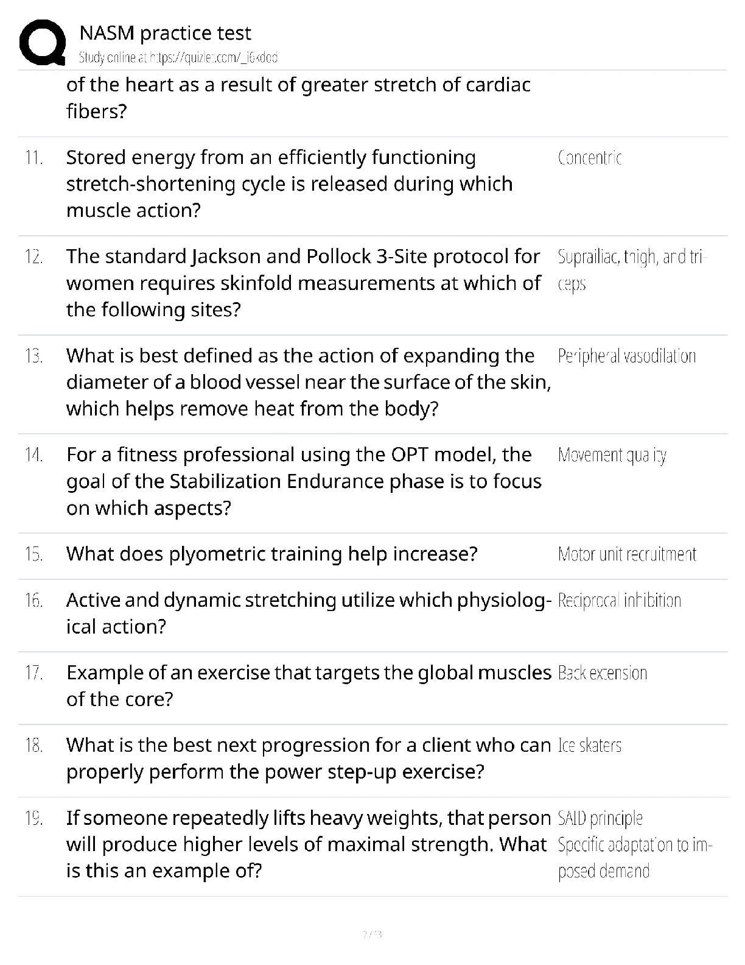745x965 pixels.
Task: Select the Jackson and Pollock 3-Site question
Action: [x=303, y=283]
